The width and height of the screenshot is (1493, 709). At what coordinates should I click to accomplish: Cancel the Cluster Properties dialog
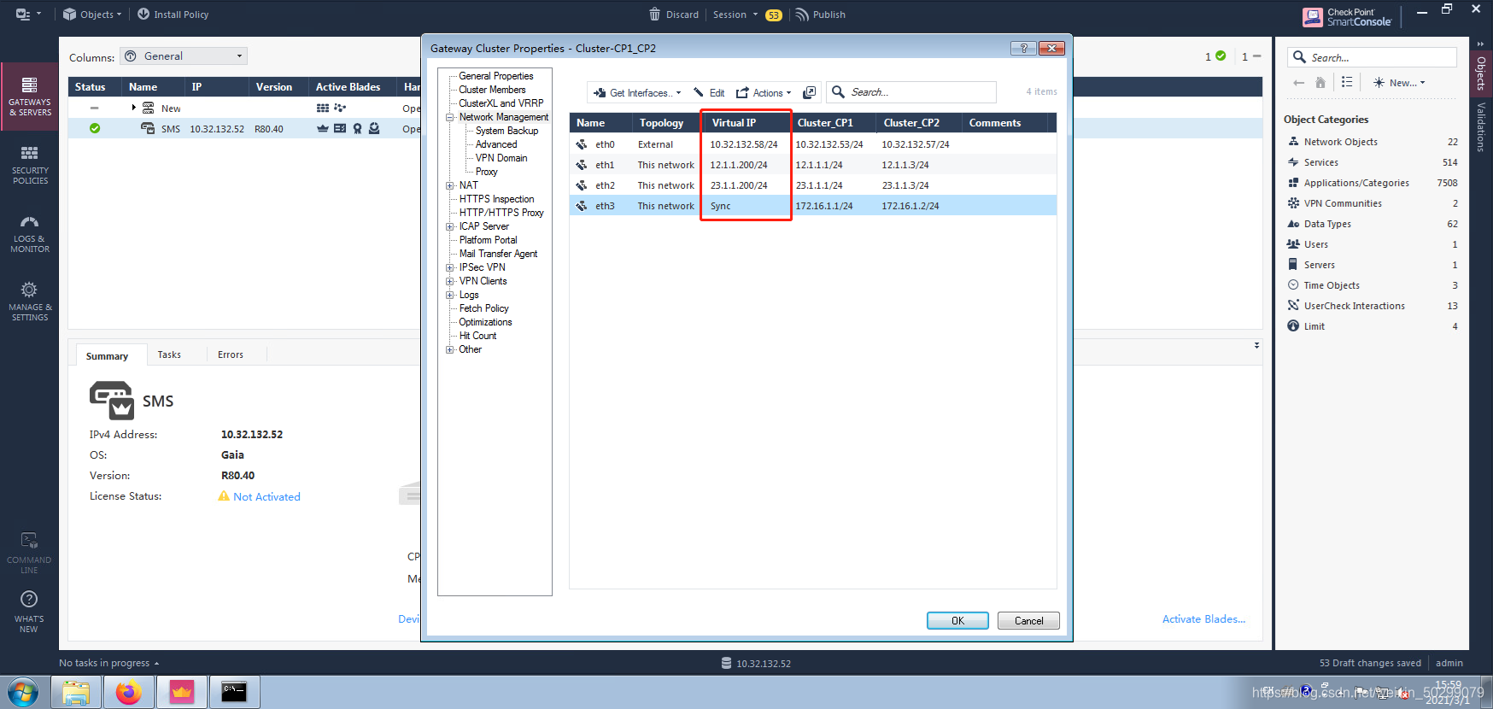[1028, 621]
